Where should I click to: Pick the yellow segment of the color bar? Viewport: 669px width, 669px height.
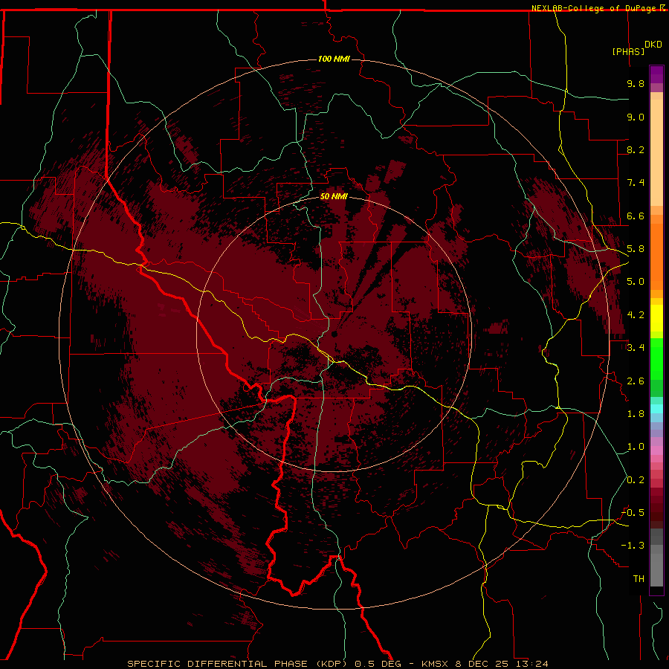(x=656, y=318)
